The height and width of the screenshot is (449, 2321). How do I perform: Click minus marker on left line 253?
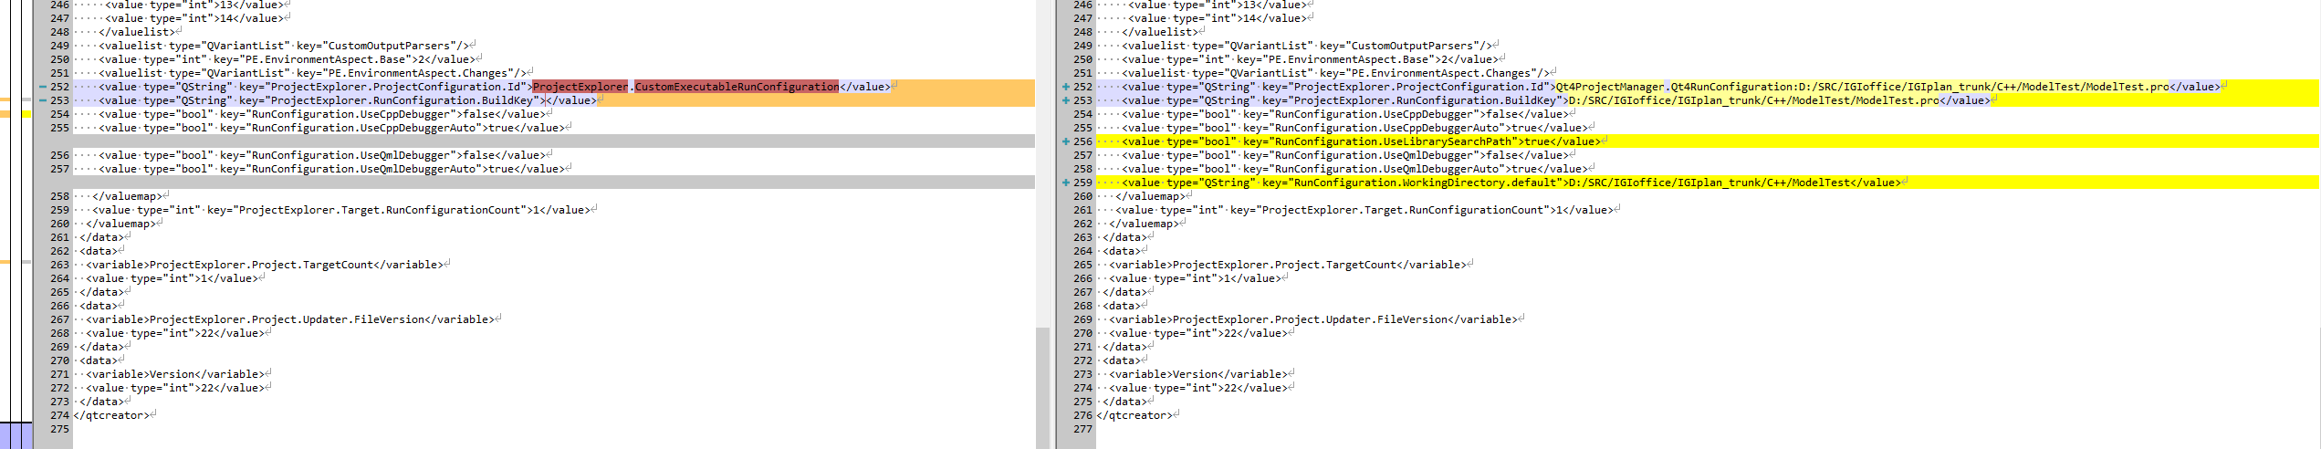[x=43, y=100]
